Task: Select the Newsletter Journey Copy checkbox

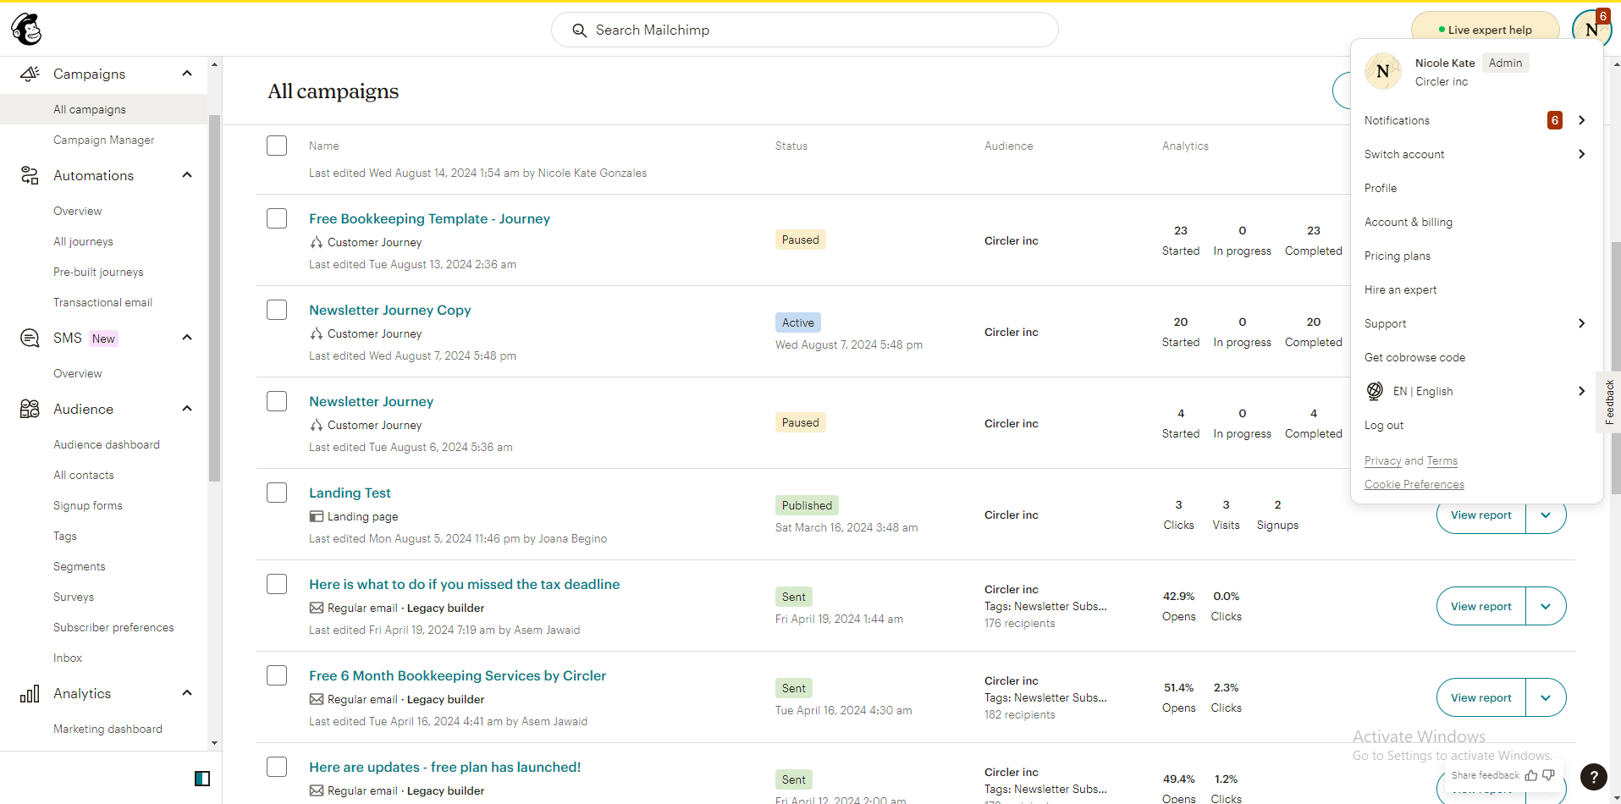Action: 277,310
